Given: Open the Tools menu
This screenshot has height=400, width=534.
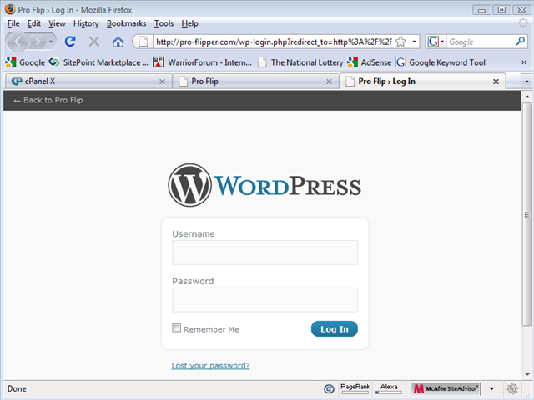Looking at the screenshot, I should click(164, 23).
